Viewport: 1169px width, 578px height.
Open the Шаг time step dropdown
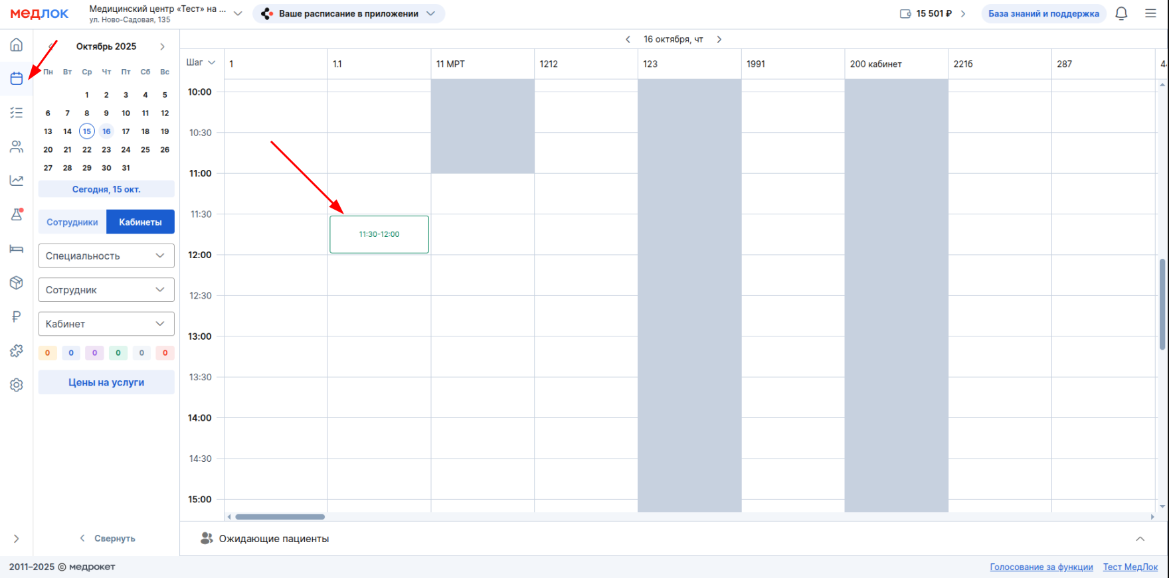tap(201, 62)
